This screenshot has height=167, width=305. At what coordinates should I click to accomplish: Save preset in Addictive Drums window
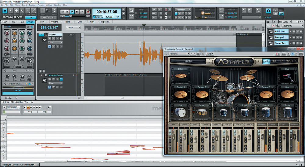coord(199,54)
